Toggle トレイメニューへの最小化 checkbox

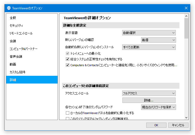click(67, 54)
